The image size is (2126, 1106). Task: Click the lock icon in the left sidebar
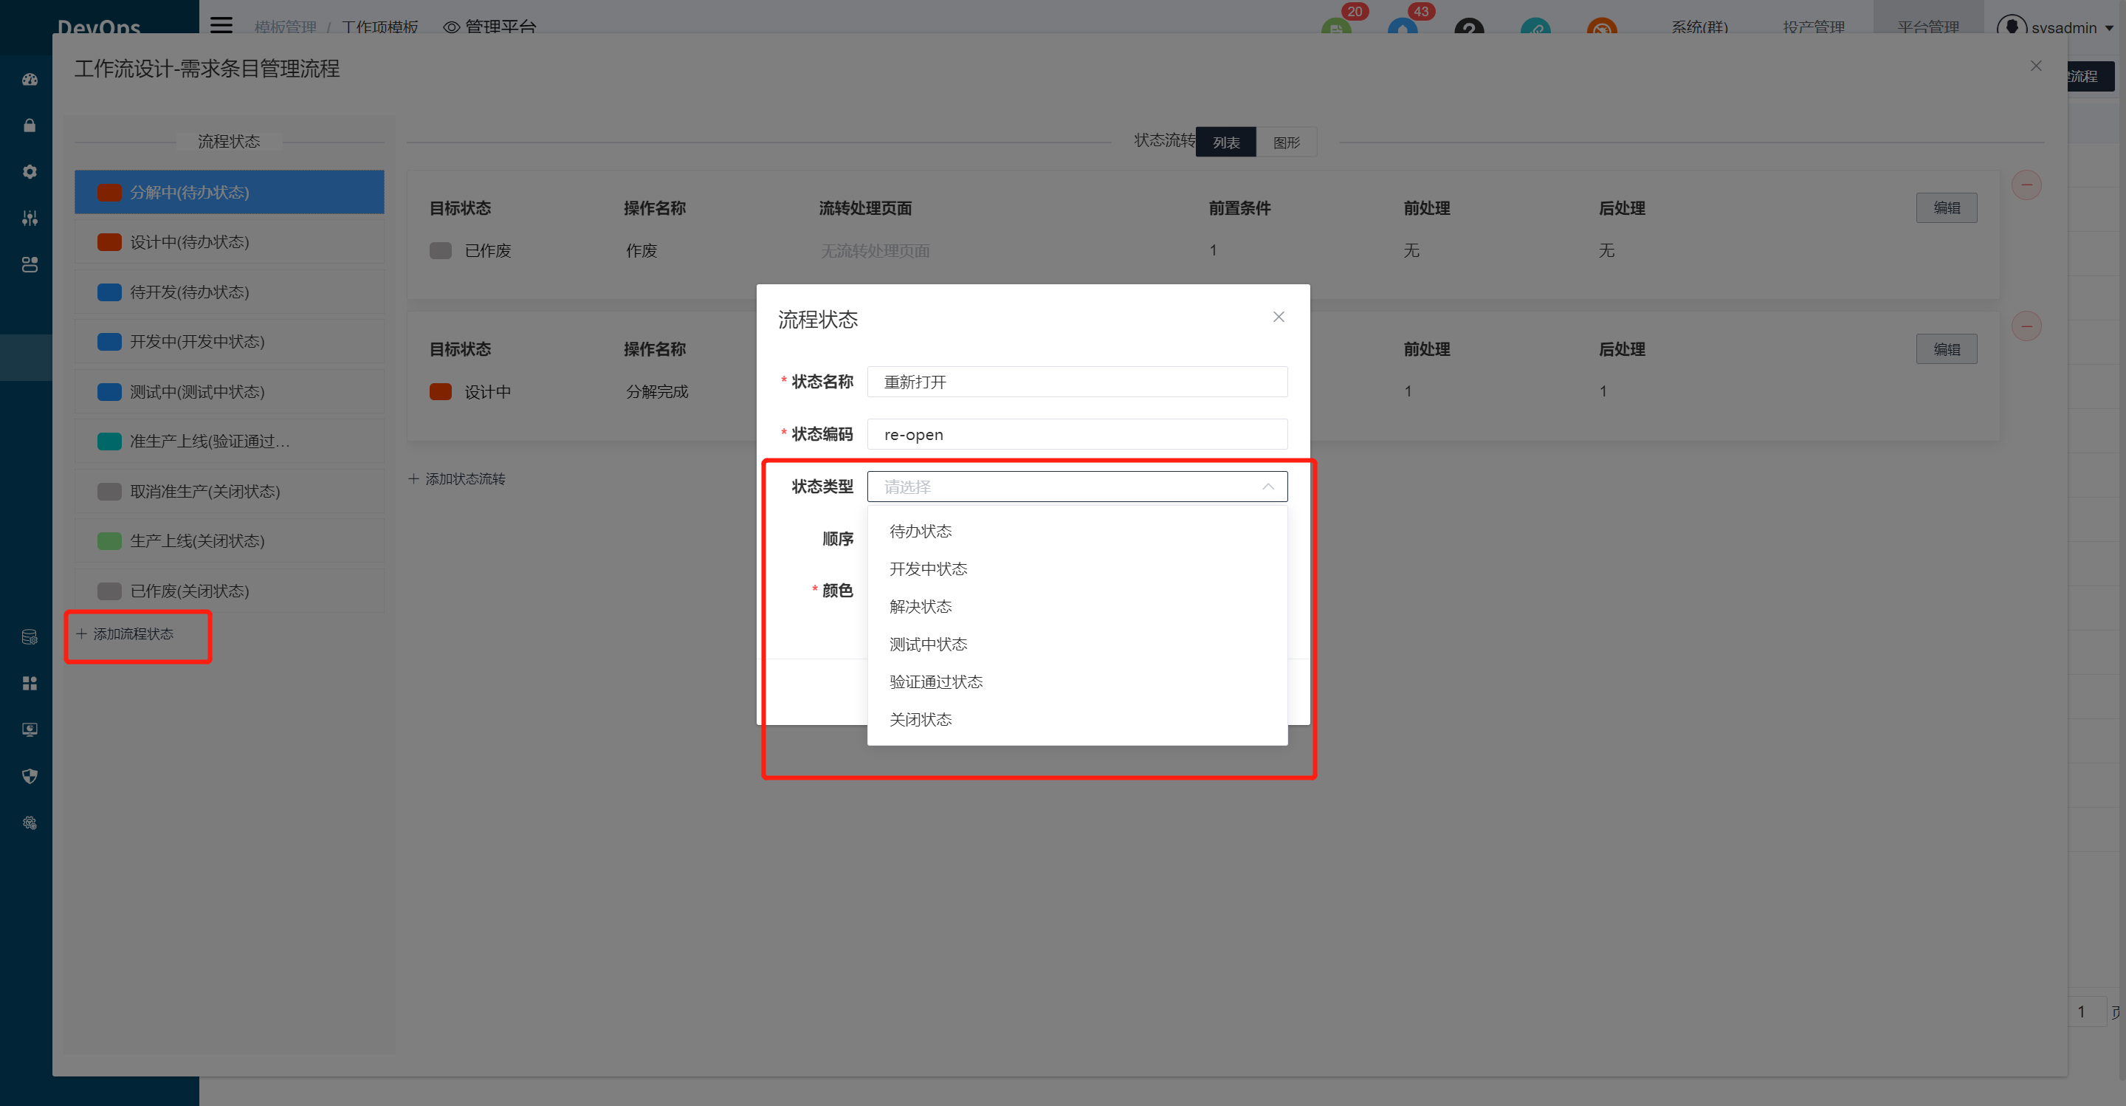(x=30, y=126)
